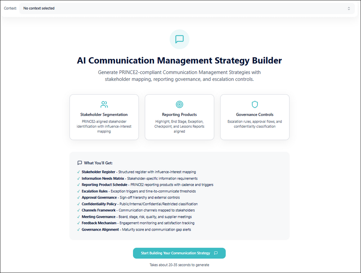
Task: Click the 'Feedback Mechanism' list item text
Action: coord(138,223)
